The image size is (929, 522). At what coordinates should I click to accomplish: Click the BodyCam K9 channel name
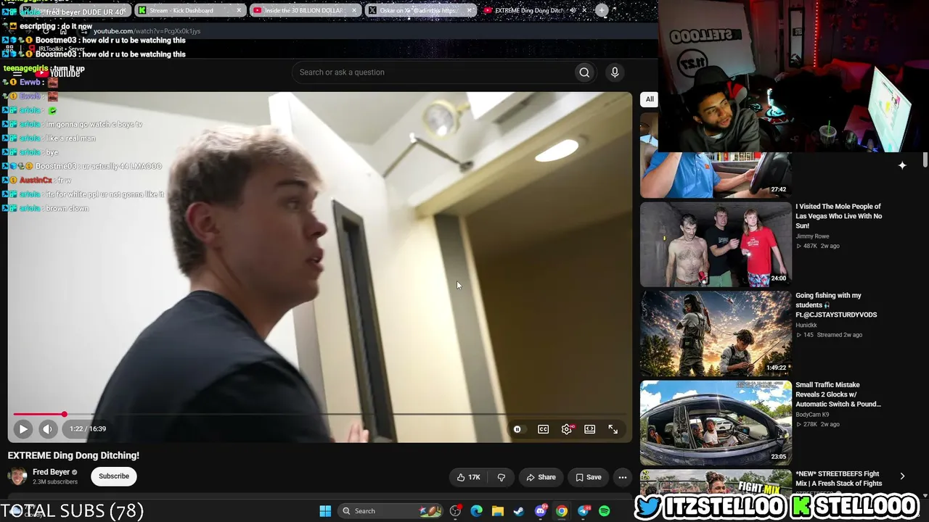coord(812,415)
